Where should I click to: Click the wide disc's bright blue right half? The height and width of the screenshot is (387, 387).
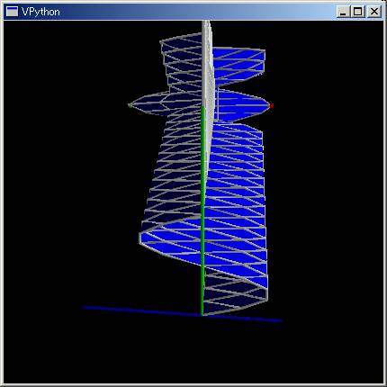(x=241, y=105)
